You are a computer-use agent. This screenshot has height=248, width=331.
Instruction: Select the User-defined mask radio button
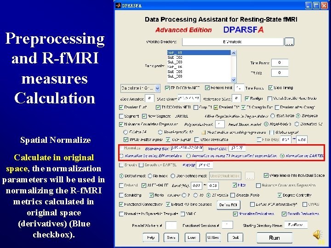173,175
